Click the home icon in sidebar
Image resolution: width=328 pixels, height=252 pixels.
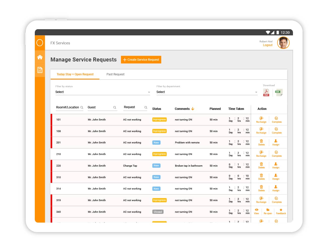tap(40, 57)
